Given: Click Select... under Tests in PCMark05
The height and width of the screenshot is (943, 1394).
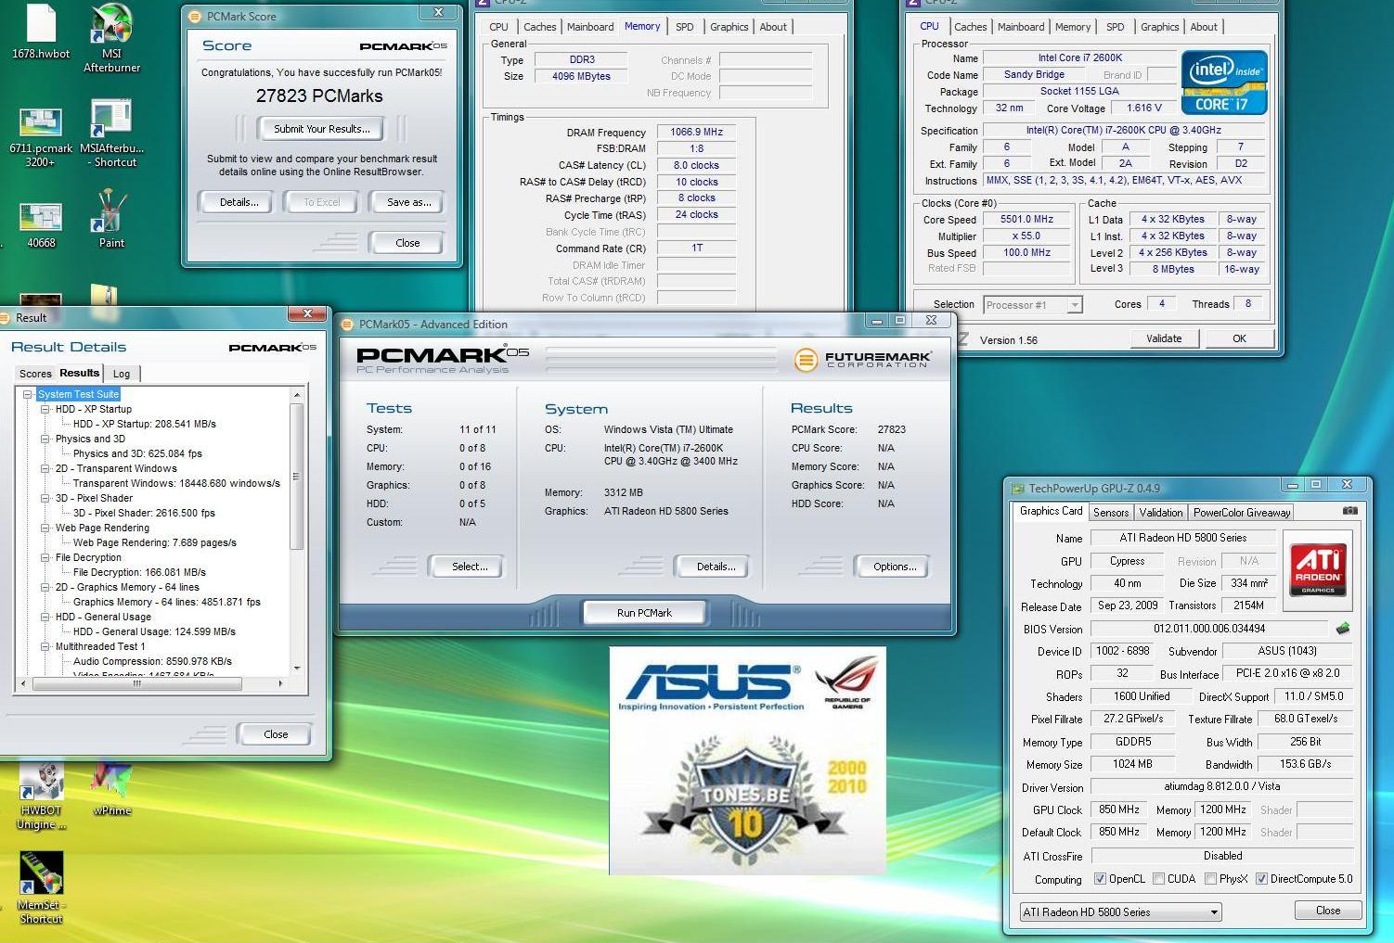Looking at the screenshot, I should [x=469, y=567].
